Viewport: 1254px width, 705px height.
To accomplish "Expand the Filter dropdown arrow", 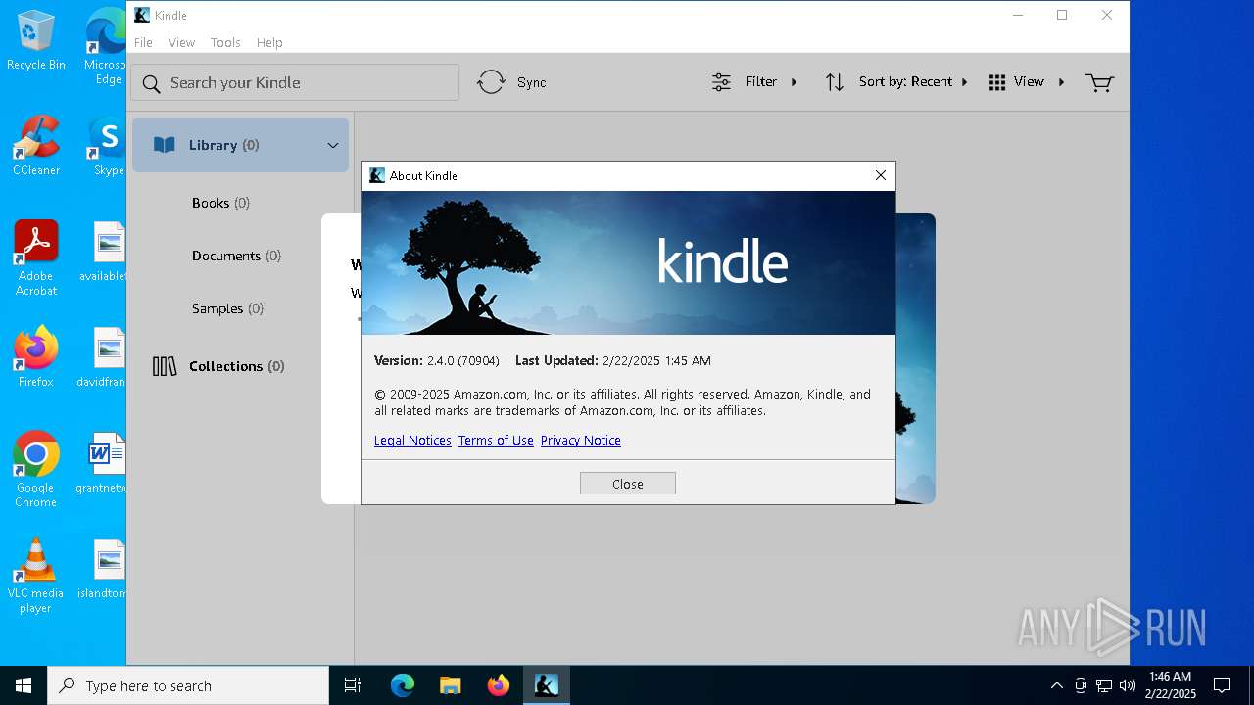I will pyautogui.click(x=795, y=82).
